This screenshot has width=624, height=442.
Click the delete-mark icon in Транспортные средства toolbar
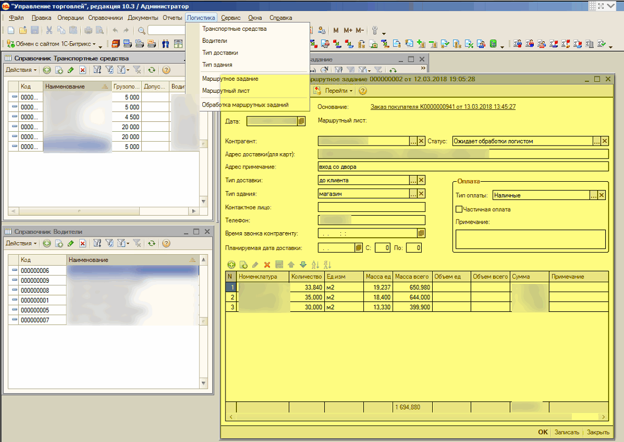coord(82,70)
